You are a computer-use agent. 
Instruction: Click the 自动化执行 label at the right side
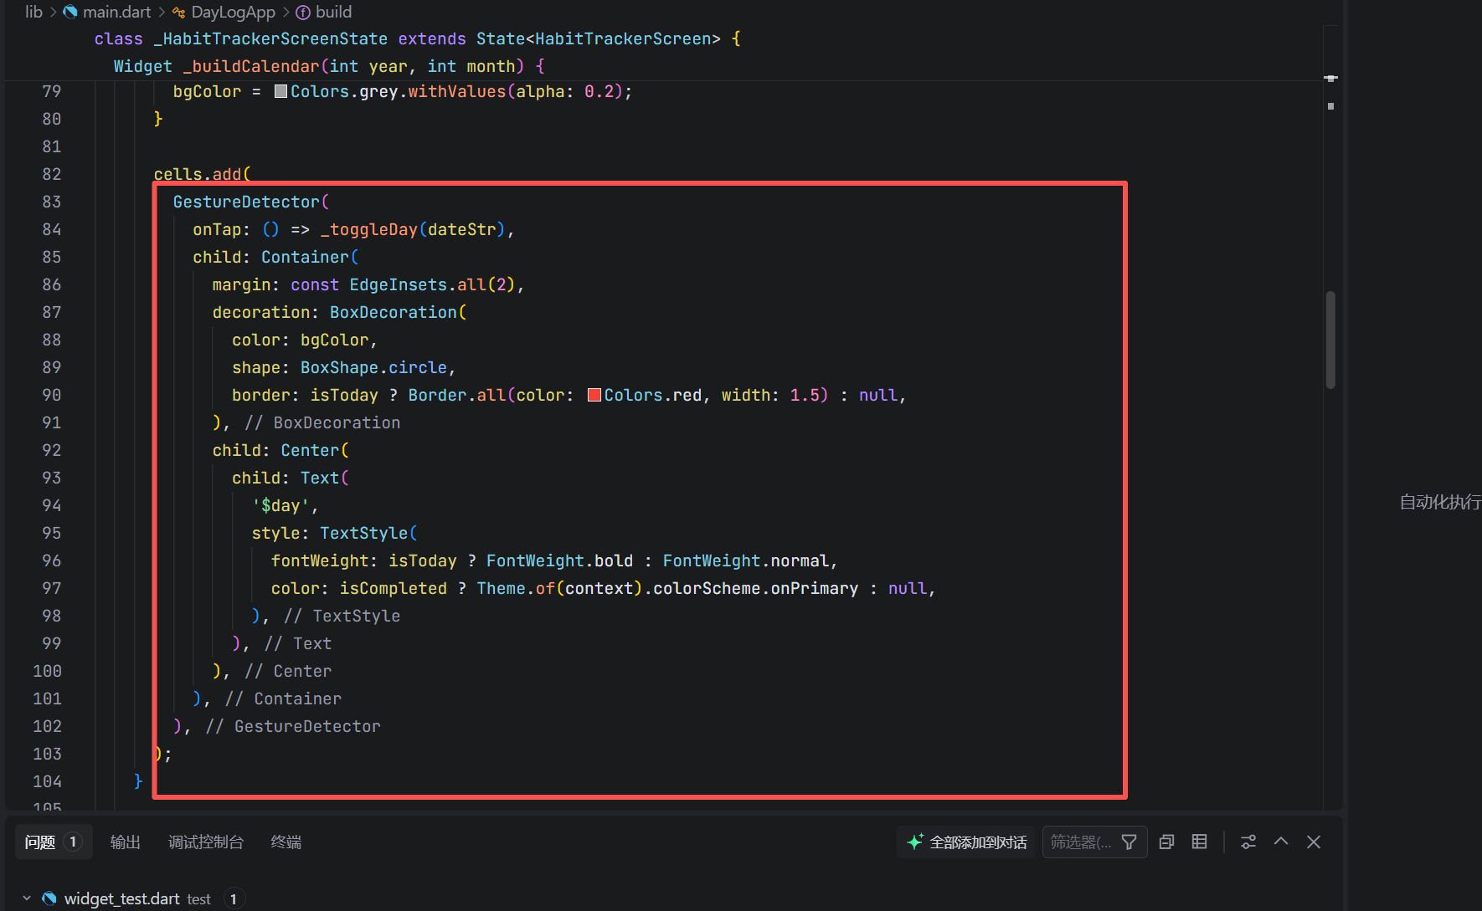1440,502
